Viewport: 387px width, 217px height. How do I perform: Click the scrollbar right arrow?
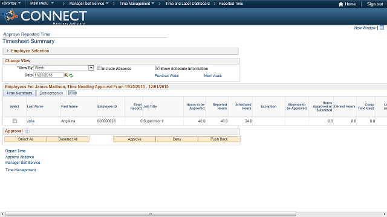point(385,214)
